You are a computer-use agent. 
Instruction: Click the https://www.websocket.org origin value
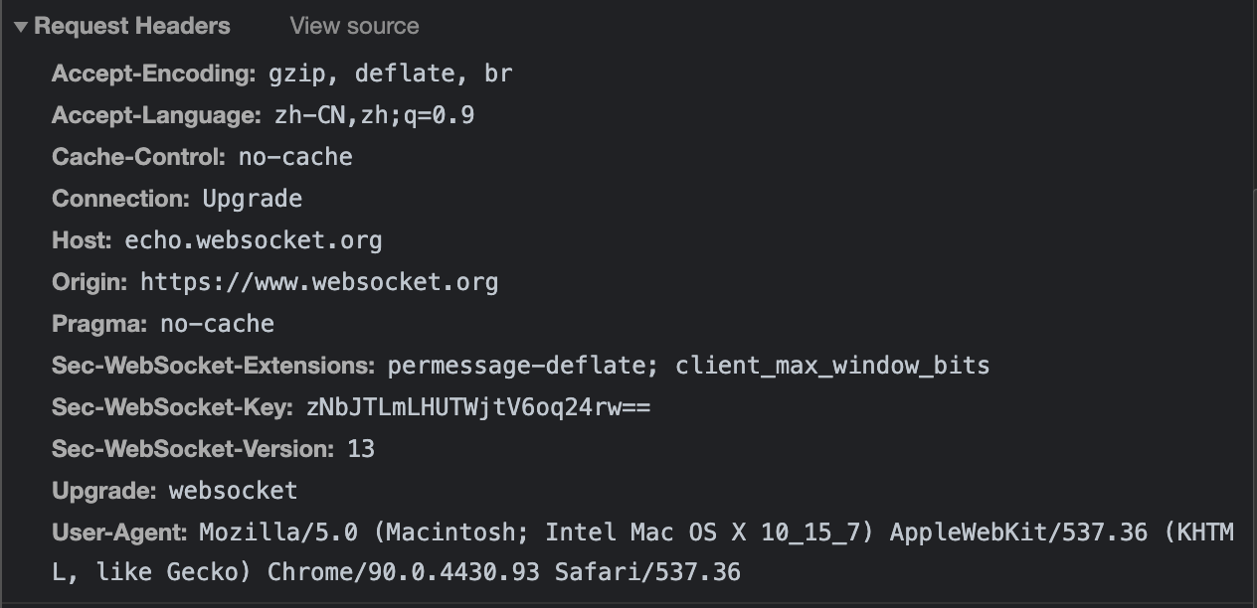[319, 282]
